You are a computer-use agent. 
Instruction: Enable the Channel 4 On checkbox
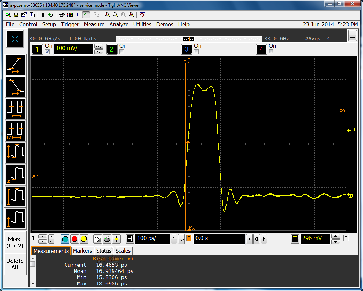[271, 52]
